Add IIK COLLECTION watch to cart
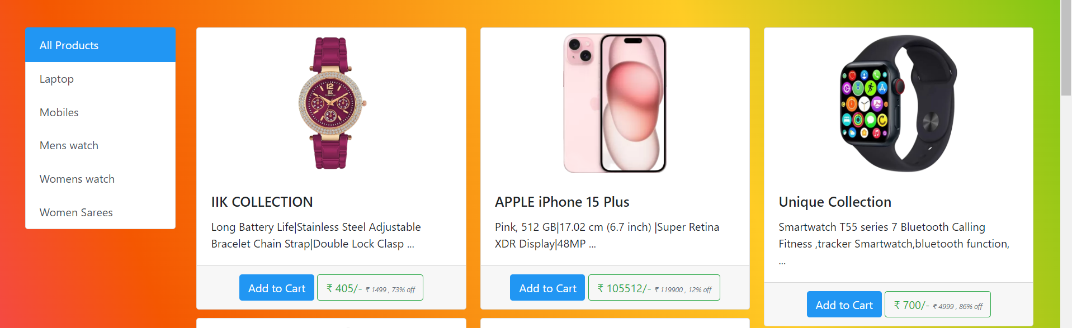1072x328 pixels. tap(276, 288)
